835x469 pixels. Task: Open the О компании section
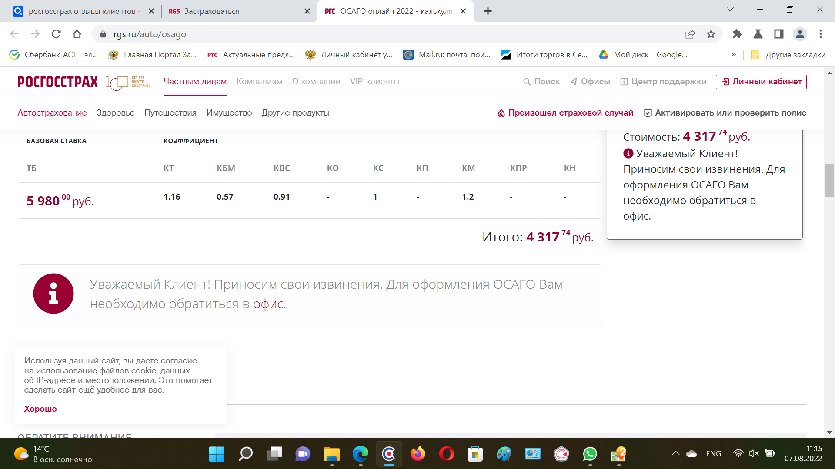click(316, 82)
